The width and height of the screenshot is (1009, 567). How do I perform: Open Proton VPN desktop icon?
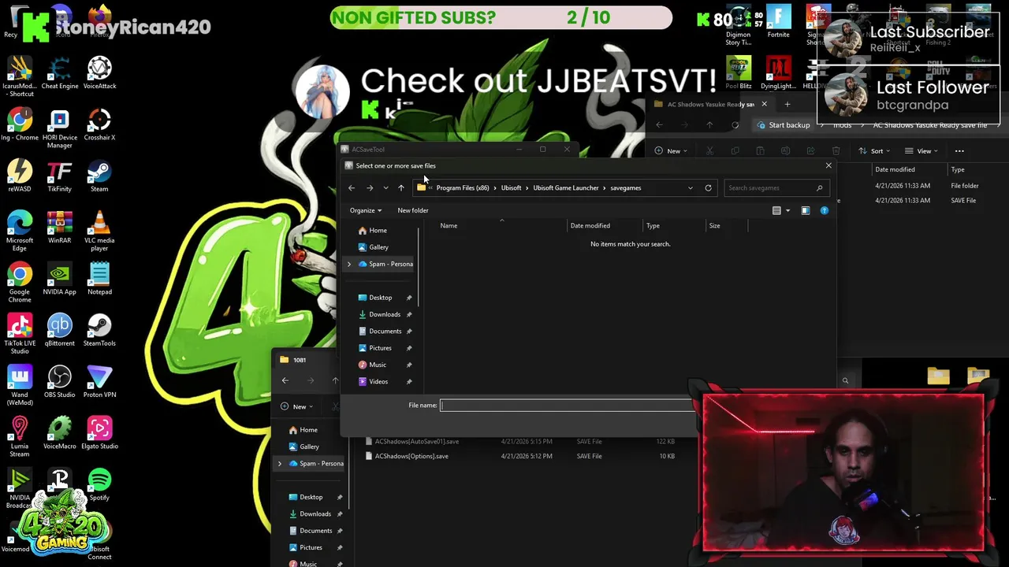(x=99, y=381)
